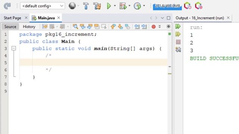The height and width of the screenshot is (134, 239).
Task: Click the memory usage bar 271.8/497.0MB
Action: (167, 6)
